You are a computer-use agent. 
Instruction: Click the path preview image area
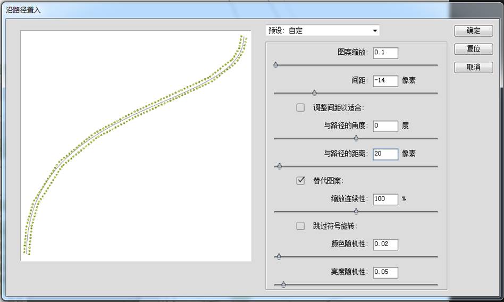click(136, 146)
